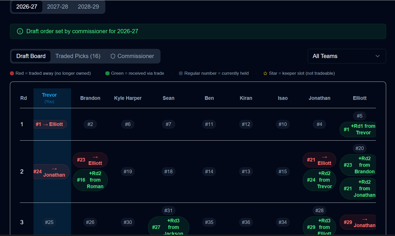
Task: Click the Kiran column header
Action: coord(246,98)
